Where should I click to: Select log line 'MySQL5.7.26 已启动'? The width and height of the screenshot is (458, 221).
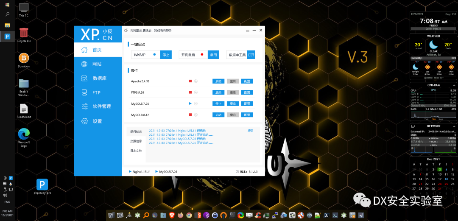coord(178,139)
